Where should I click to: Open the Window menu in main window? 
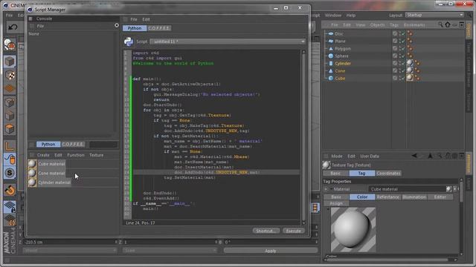click(332, 15)
